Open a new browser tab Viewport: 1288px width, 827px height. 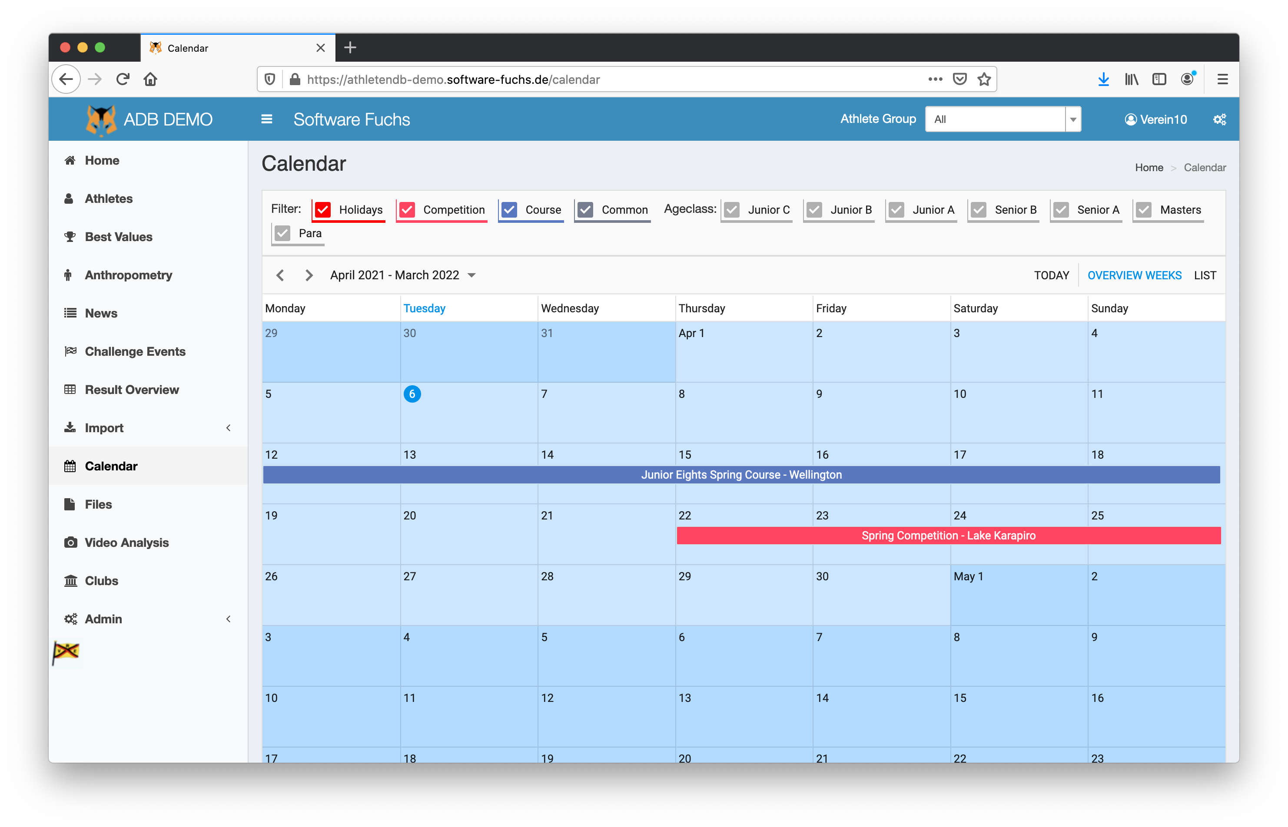click(x=350, y=48)
